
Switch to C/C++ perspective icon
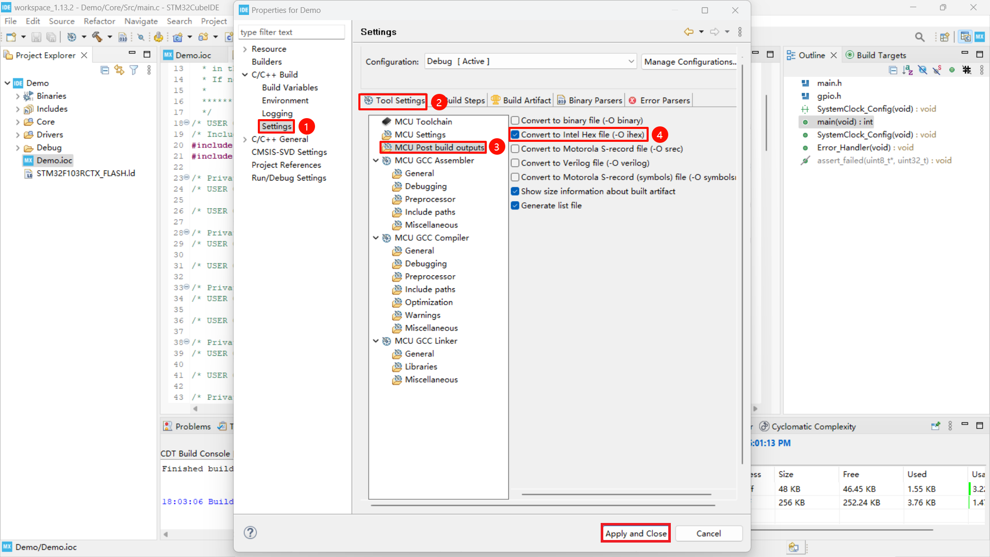click(965, 37)
